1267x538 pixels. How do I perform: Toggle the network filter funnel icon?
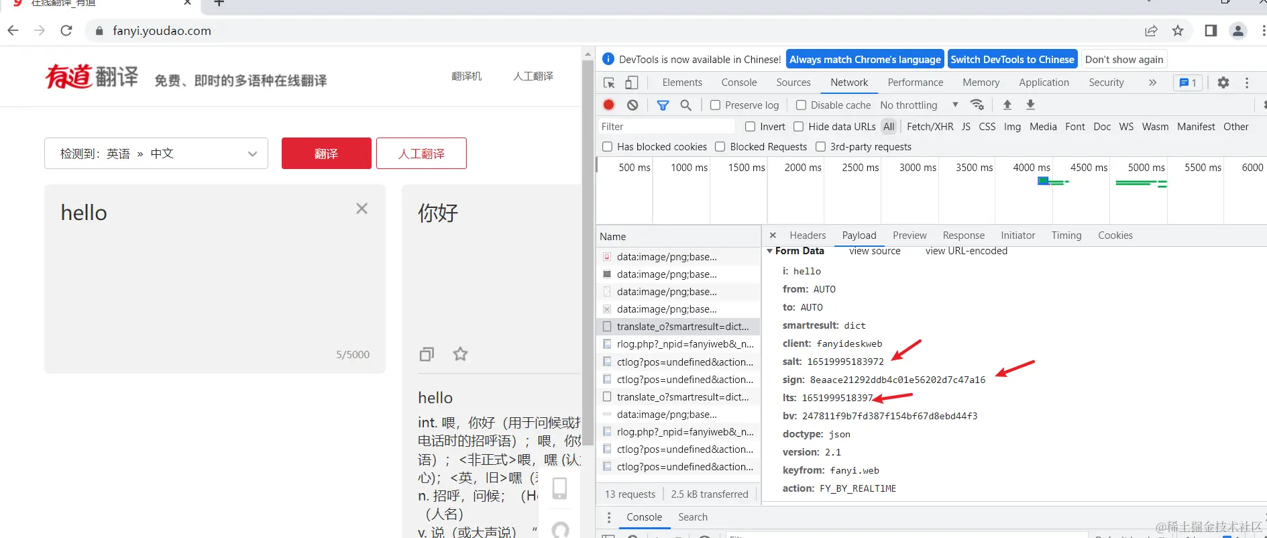[x=663, y=105]
